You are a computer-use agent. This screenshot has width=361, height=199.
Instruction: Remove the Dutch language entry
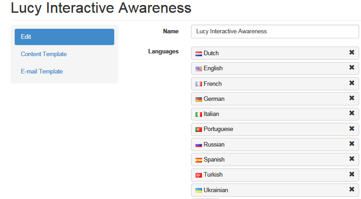pos(351,52)
